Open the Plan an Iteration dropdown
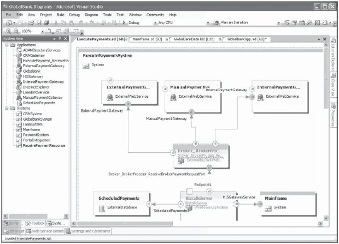 click(x=279, y=23)
